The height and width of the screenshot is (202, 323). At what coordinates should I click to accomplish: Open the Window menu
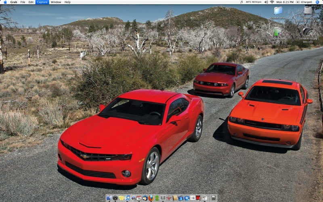pos(56,2)
